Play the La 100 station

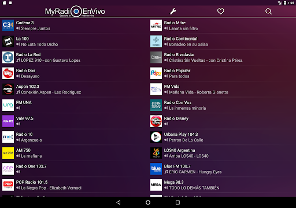(74, 42)
